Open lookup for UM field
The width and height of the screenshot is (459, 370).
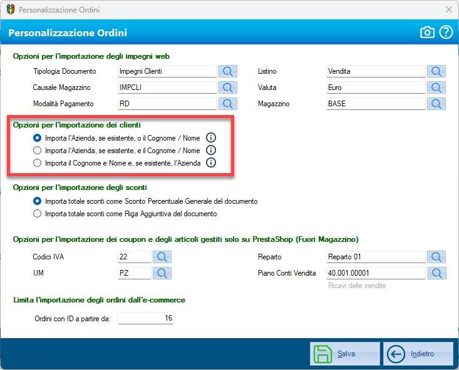(x=162, y=273)
